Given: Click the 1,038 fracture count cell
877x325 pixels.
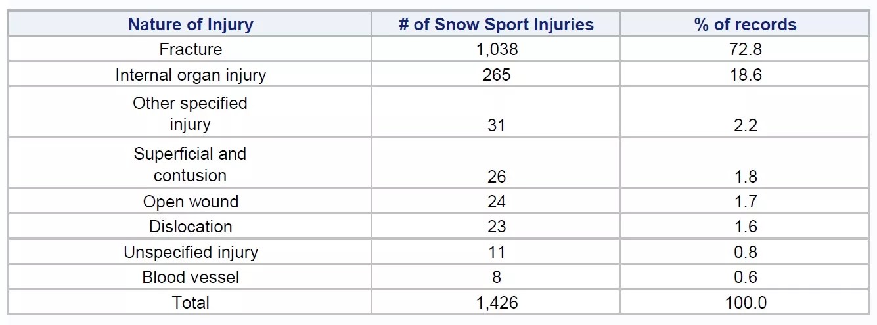Looking at the screenshot, I should pos(496,49).
